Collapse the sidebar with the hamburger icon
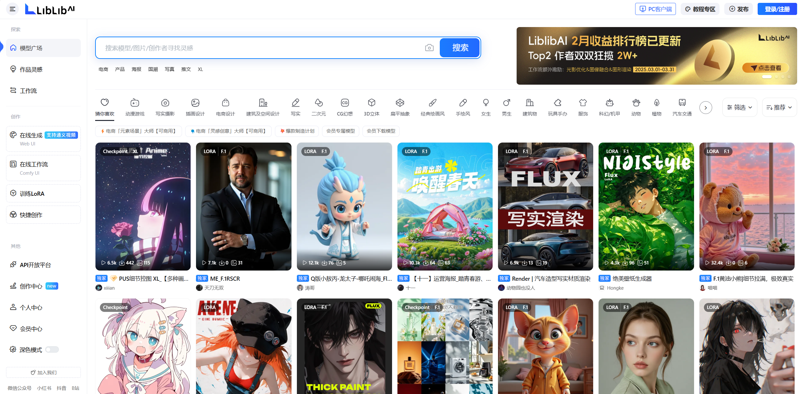Viewport: 800px width, 394px height. (x=12, y=9)
